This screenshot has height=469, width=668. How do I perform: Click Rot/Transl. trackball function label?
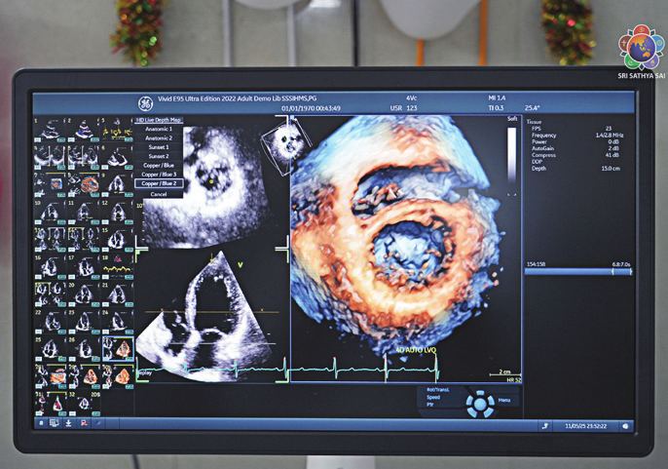coord(438,390)
